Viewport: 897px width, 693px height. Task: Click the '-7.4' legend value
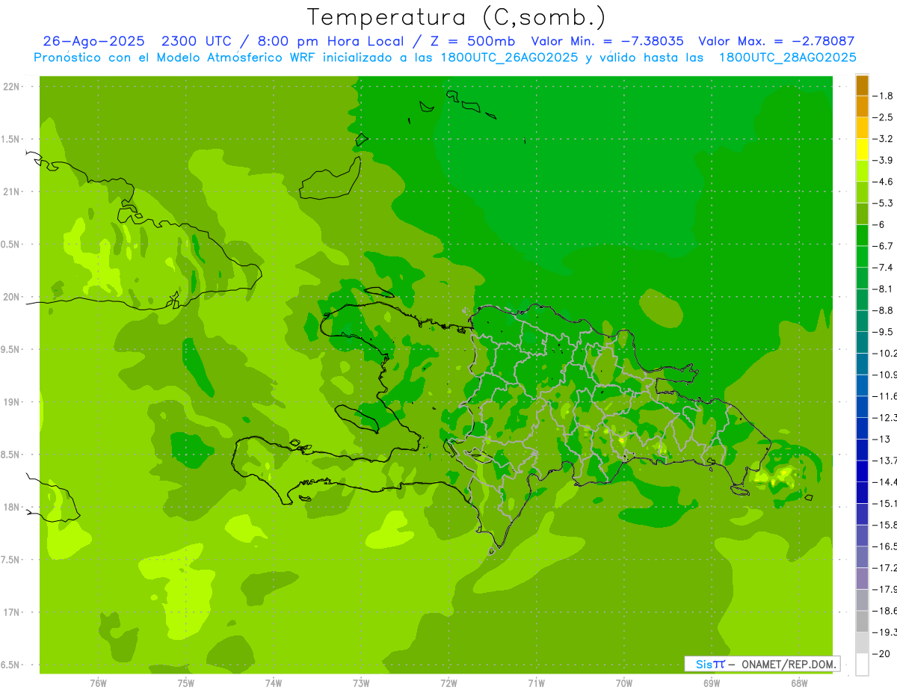coord(883,268)
